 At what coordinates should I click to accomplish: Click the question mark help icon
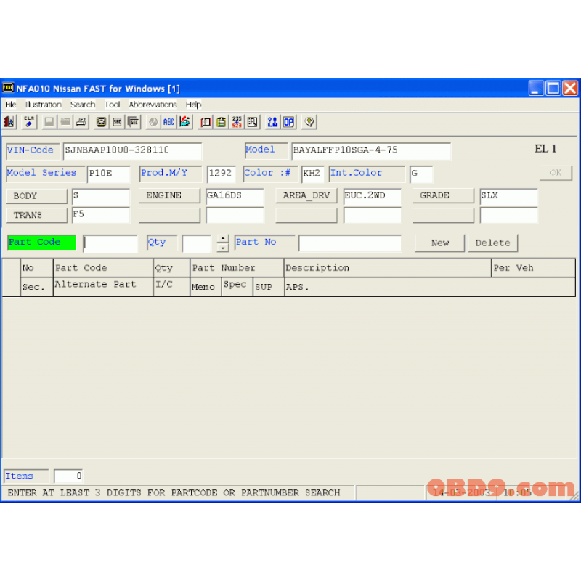coord(309,122)
